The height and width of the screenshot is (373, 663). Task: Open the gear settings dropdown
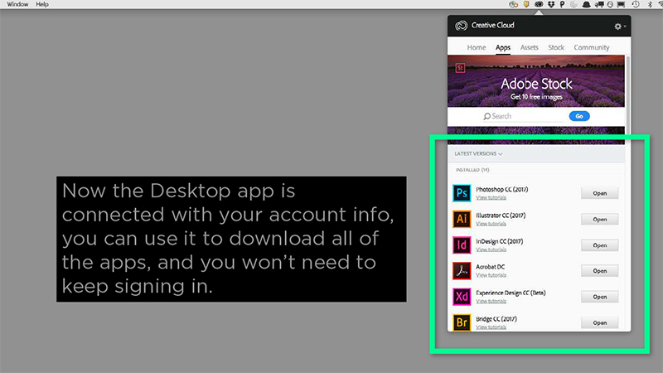coord(620,27)
